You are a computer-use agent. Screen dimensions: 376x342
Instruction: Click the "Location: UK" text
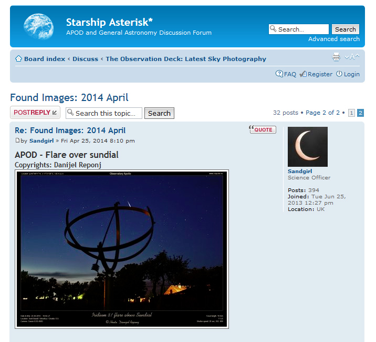tap(306, 209)
